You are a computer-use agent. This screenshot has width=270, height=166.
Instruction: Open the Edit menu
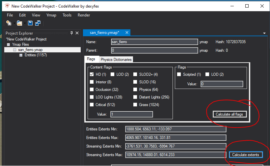22,15
